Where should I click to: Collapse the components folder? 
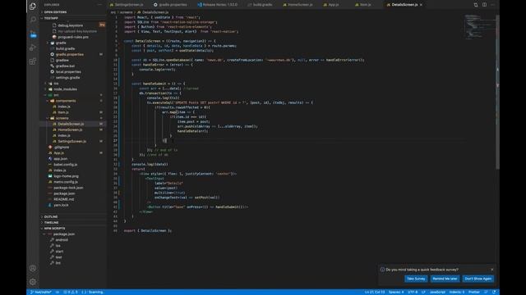point(66,101)
